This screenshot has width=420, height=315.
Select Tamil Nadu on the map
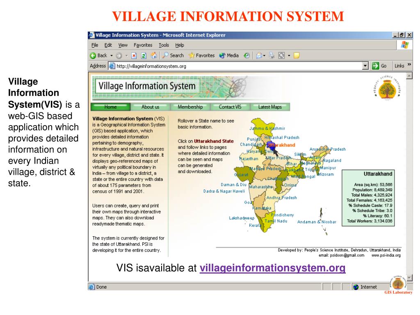276,221
